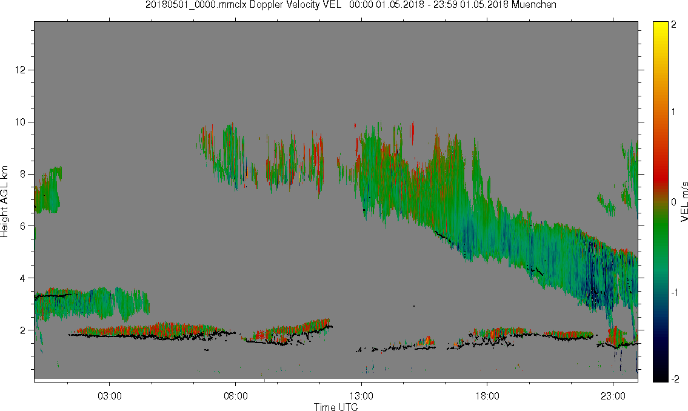Screen dimensions: 688x411
Task: Click the 'Time UTC' axis label
Action: [336, 407]
